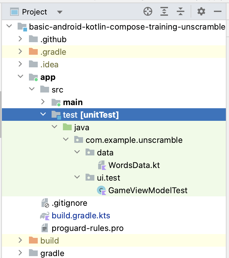The image size is (229, 258).
Task: Hide the Project tool window
Action: [x=218, y=11]
